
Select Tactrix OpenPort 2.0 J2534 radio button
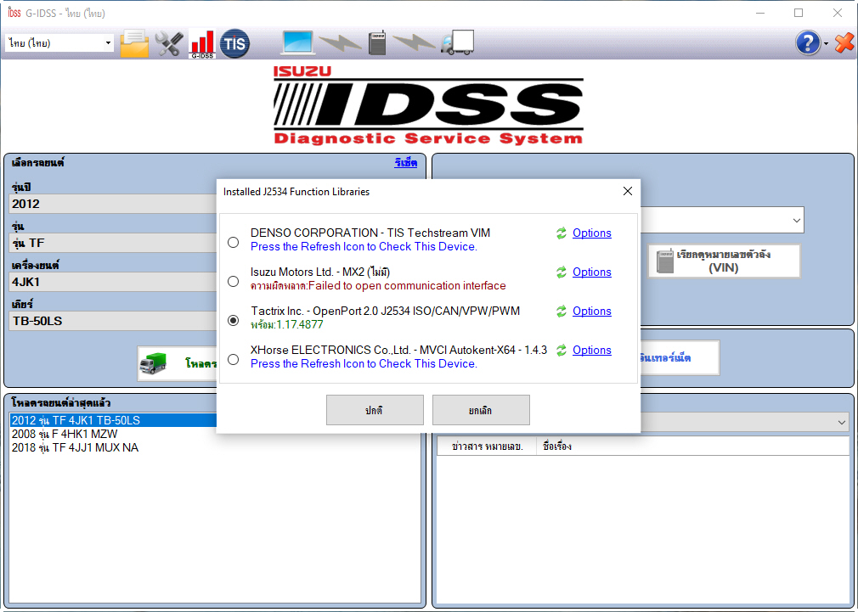(x=233, y=321)
